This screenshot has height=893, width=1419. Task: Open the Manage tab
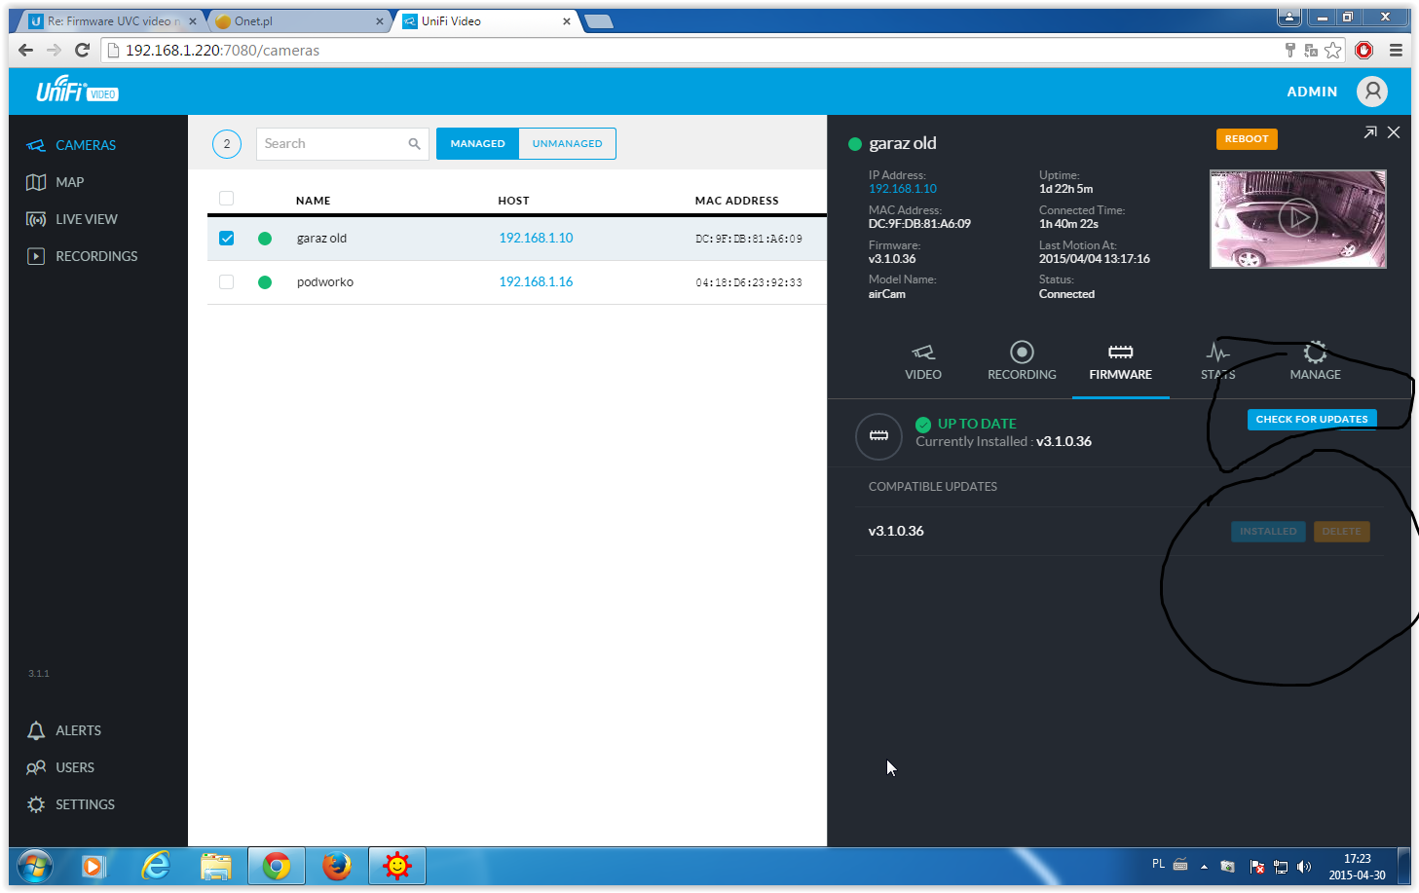pyautogui.click(x=1316, y=361)
